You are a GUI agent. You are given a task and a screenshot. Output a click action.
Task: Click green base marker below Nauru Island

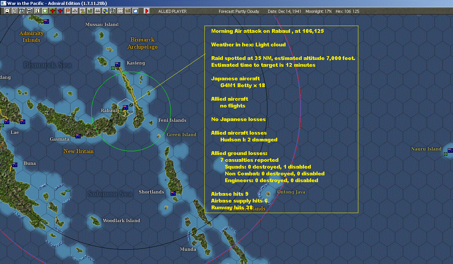click(x=445, y=154)
